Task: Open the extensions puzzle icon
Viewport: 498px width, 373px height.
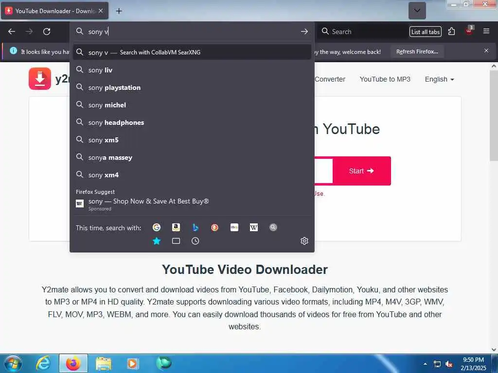Action: click(x=451, y=32)
